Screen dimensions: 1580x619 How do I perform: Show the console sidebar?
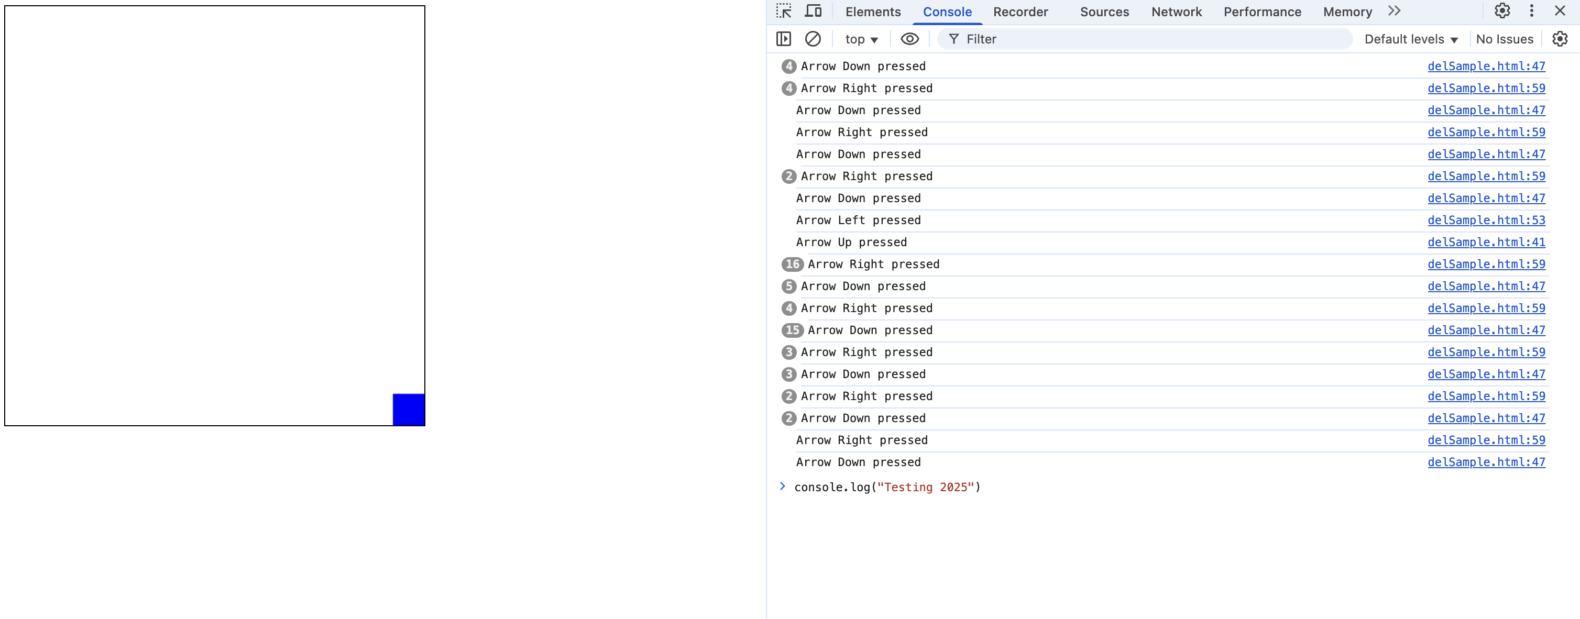784,39
